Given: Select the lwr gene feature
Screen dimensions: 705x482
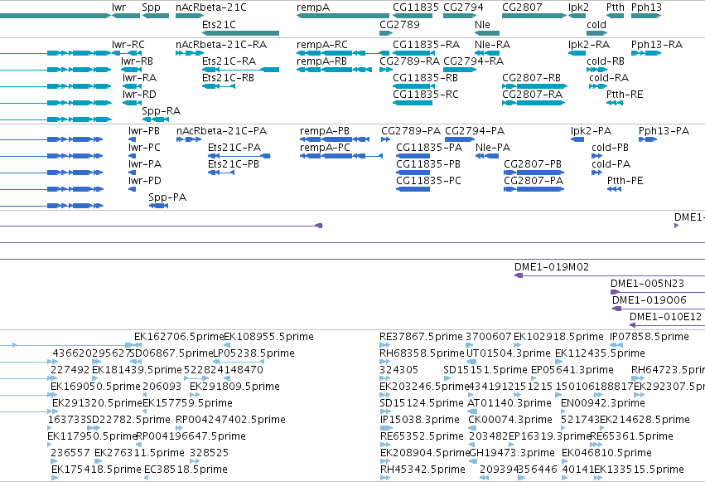Looking at the screenshot, I should (x=126, y=16).
